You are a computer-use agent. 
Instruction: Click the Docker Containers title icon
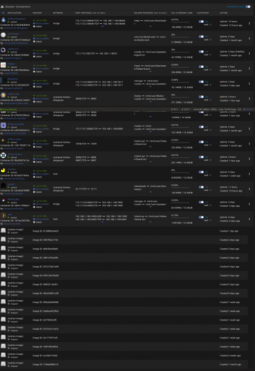click(2, 6)
